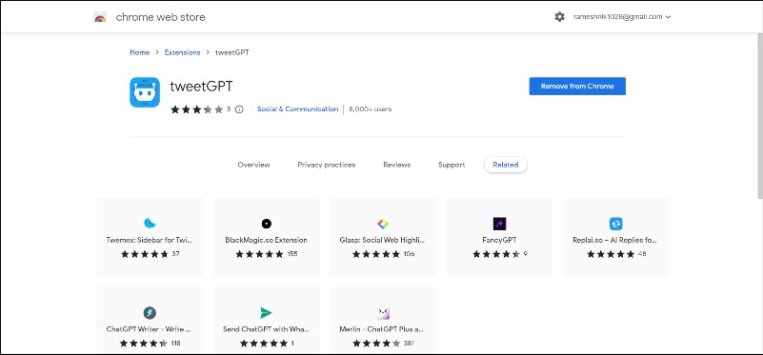
Task: Click the chrome web store title
Action: [x=160, y=17]
